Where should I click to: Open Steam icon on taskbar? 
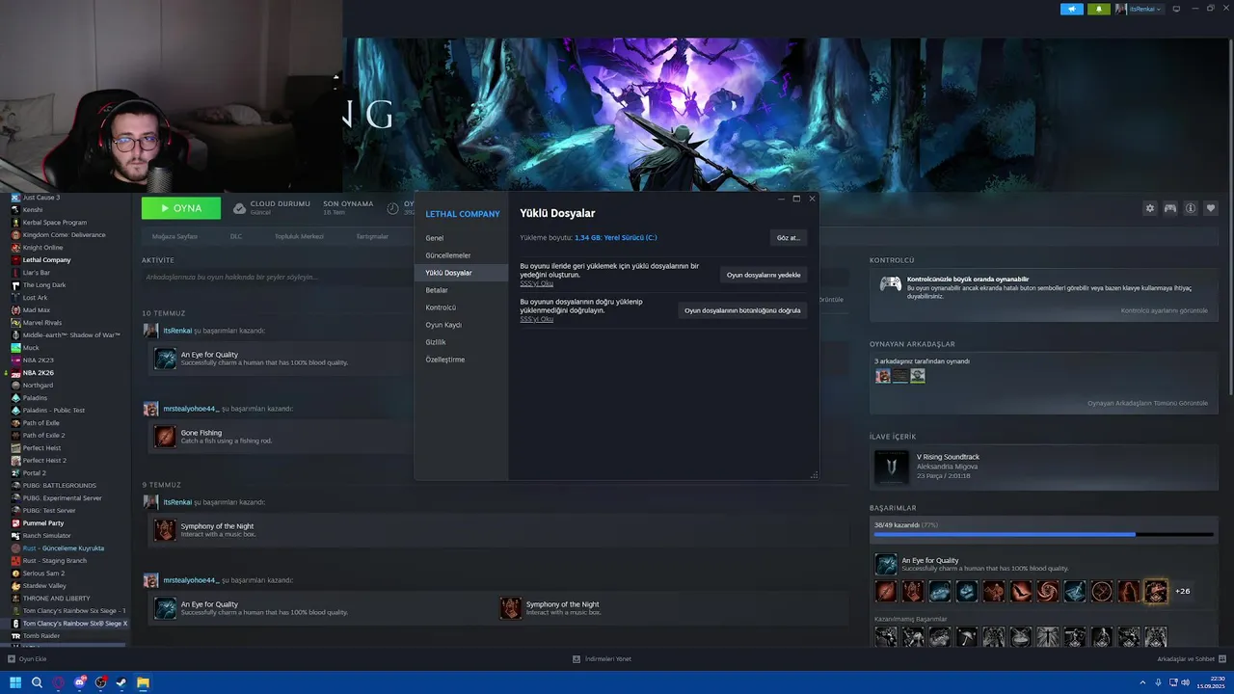coord(121,682)
